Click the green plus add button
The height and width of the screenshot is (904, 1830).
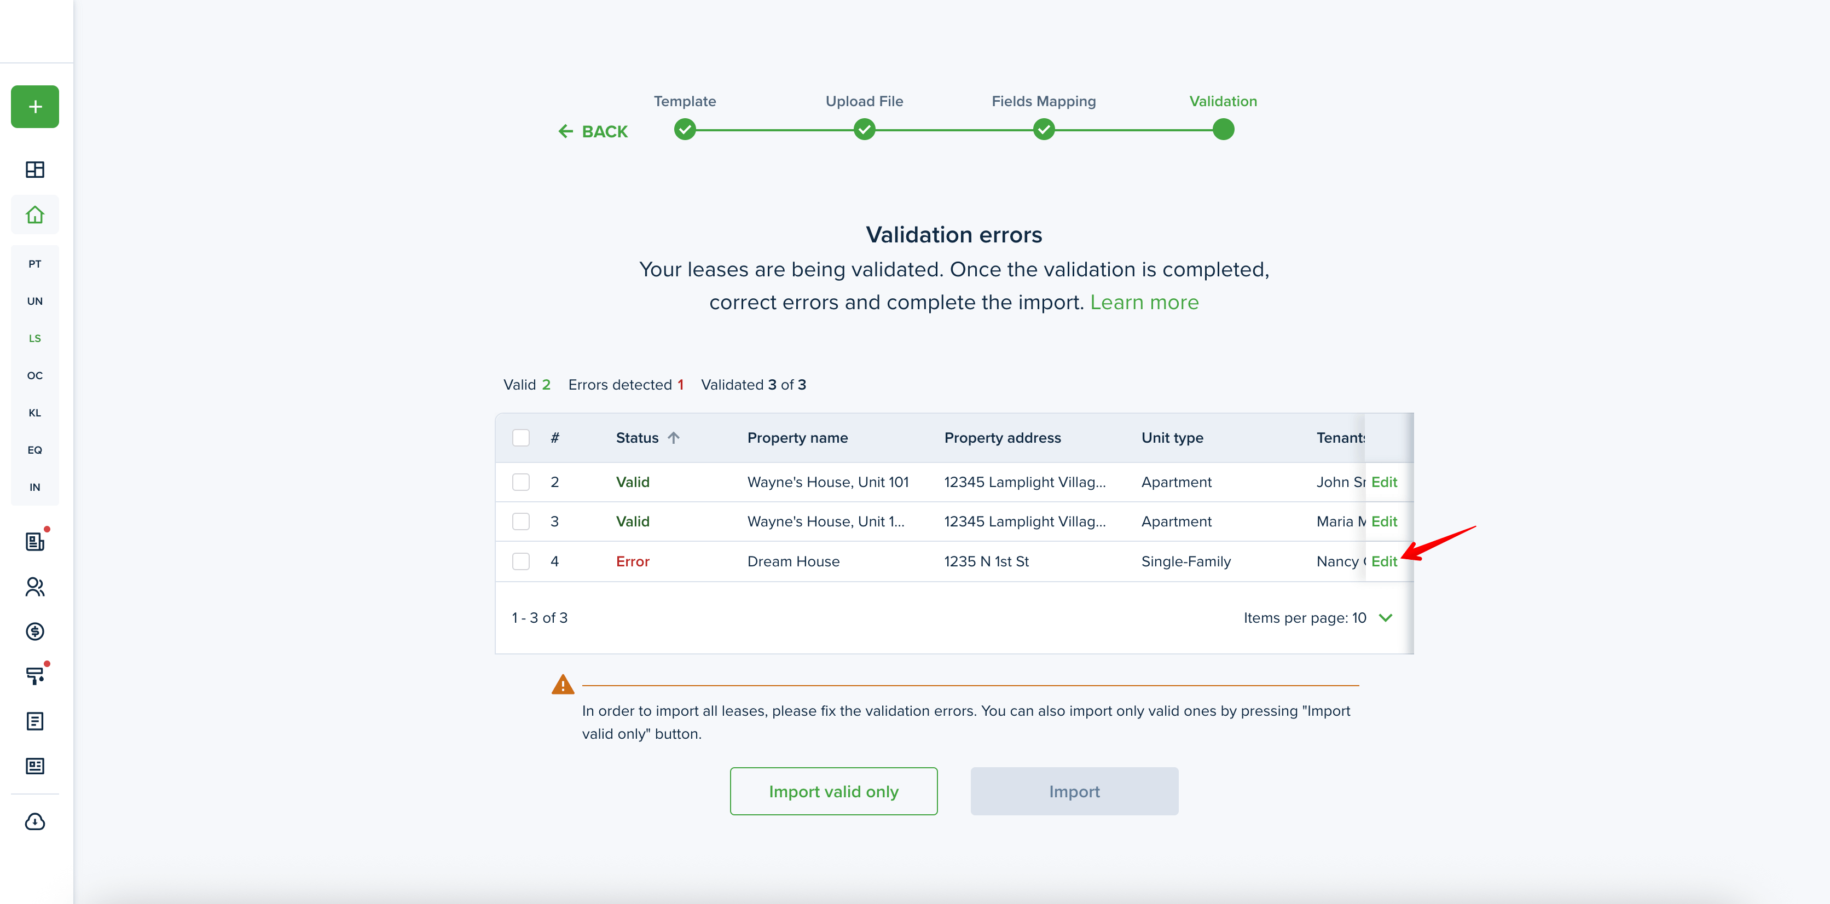pyautogui.click(x=35, y=107)
